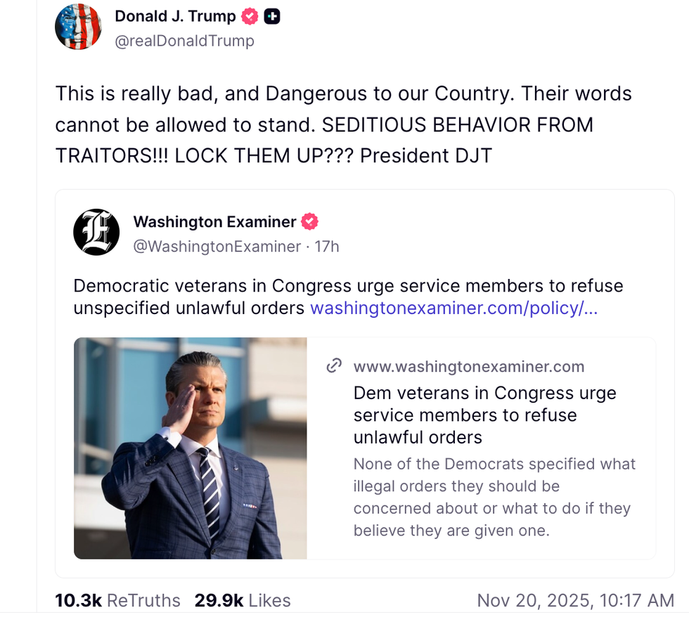Click the www.washingtonexaminer.com domain text
This screenshot has height=617, width=689.
[x=469, y=366]
